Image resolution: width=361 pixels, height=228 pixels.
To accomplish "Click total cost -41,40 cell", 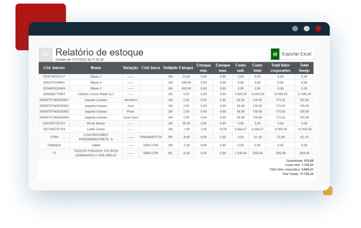I will (257, 137).
